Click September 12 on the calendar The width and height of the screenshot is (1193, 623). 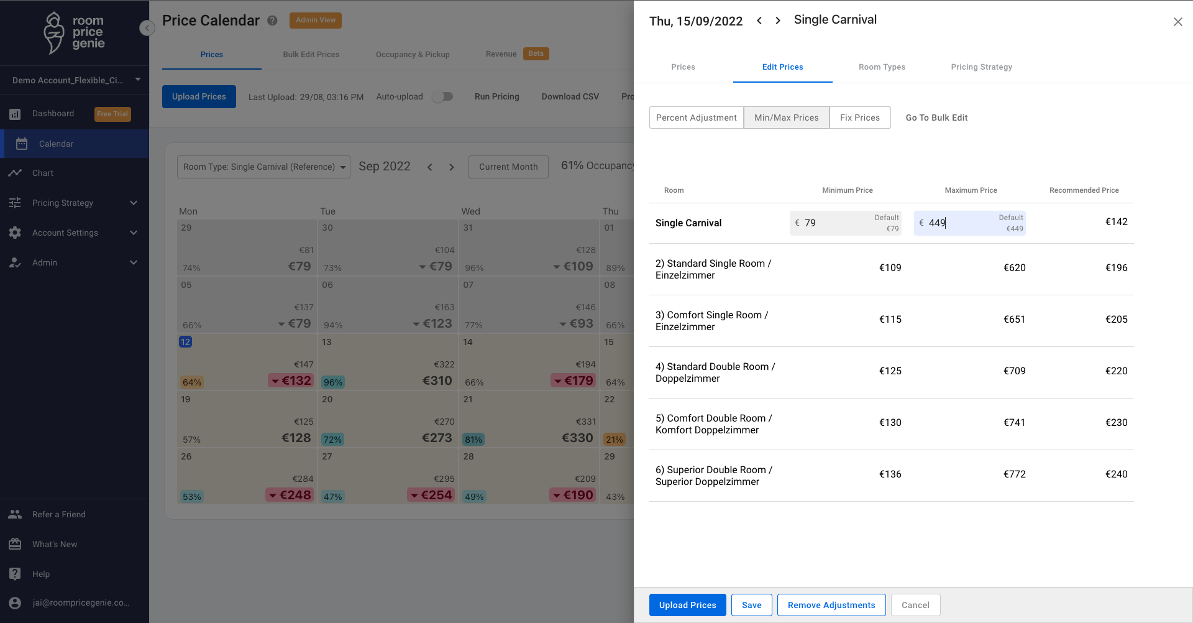[x=185, y=342]
